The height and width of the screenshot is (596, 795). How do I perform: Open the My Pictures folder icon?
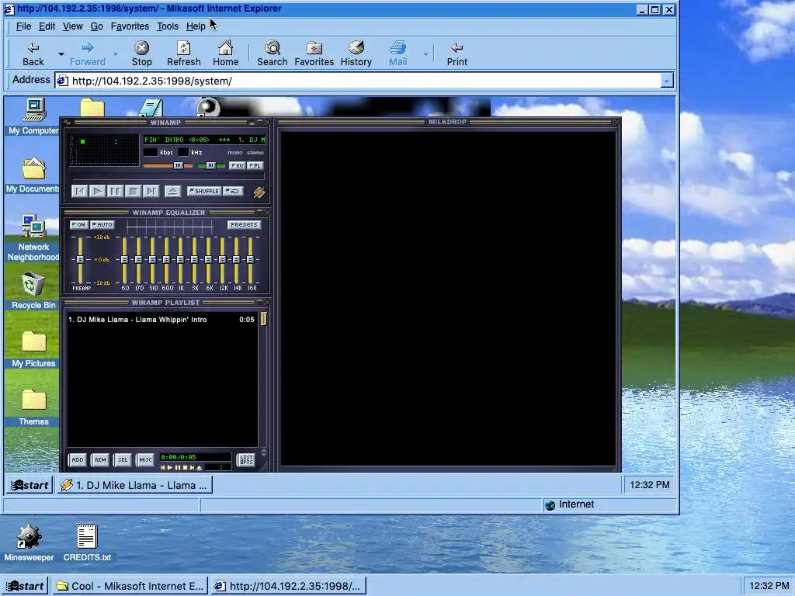pos(33,349)
